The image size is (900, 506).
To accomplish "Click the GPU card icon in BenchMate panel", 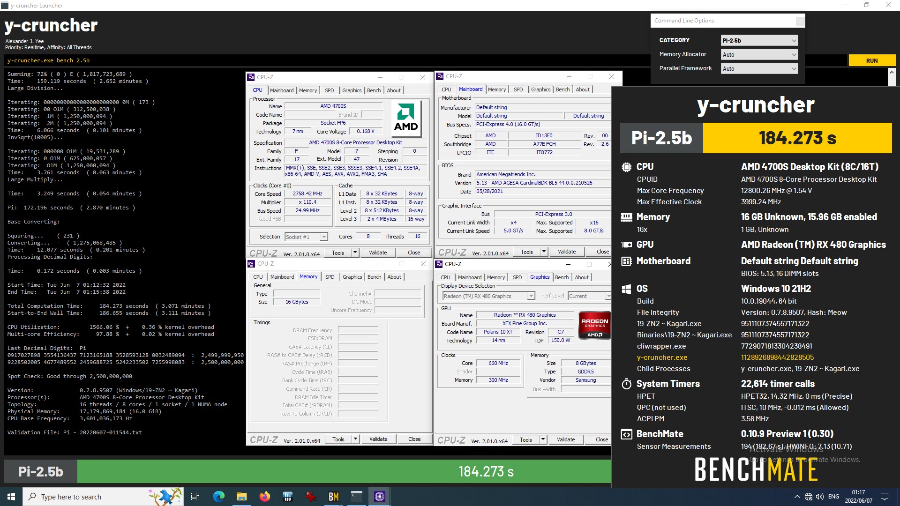I will click(x=626, y=245).
